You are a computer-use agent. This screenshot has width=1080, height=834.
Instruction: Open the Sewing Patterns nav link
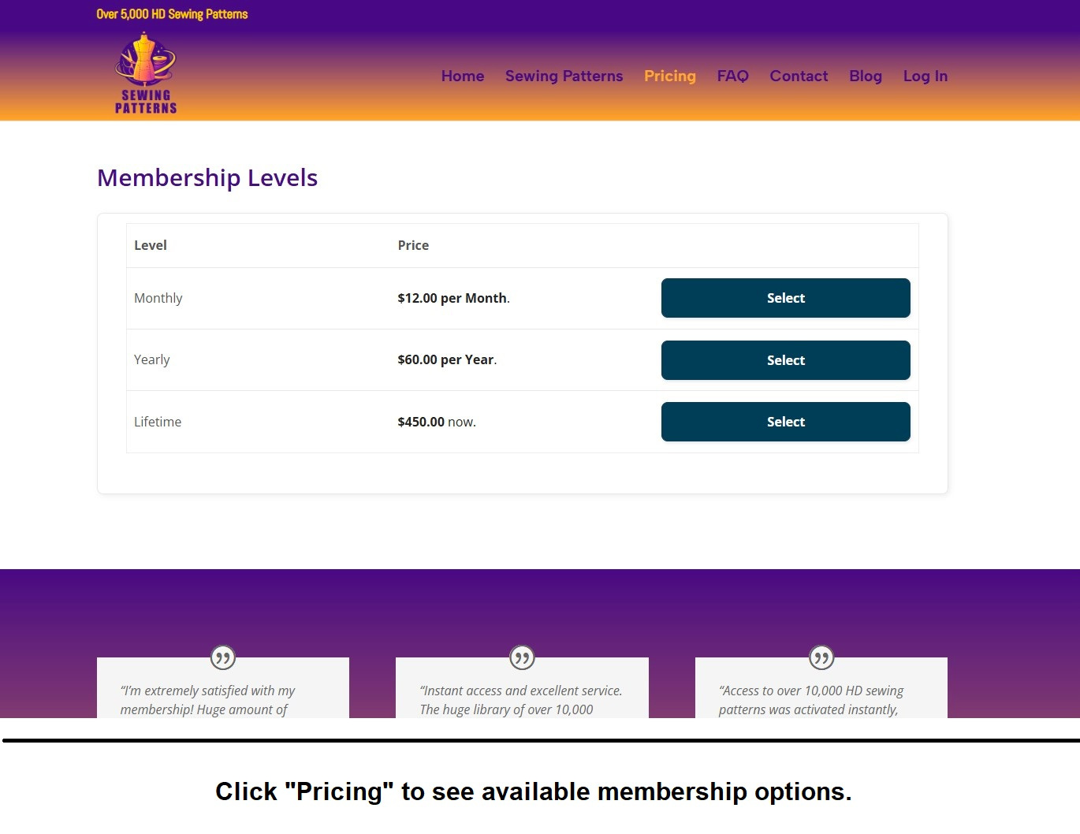point(564,76)
